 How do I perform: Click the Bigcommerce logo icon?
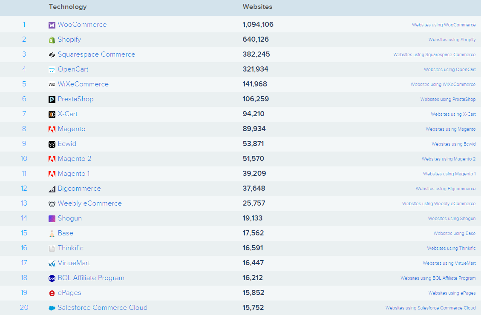tap(52, 189)
